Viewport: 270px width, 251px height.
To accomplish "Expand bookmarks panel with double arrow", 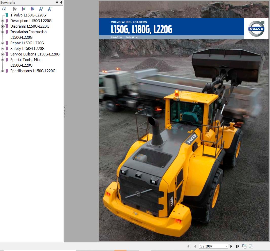I will coord(57,2).
